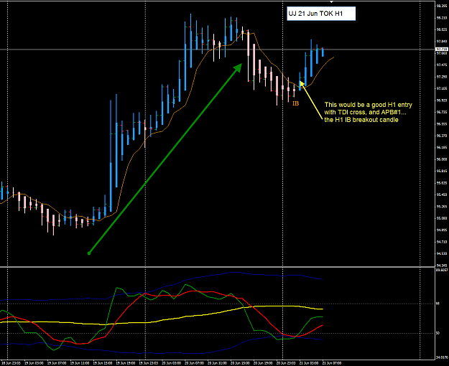Click the 34.0176 indicator scale minimum label
449x366 pixels.
click(442, 357)
